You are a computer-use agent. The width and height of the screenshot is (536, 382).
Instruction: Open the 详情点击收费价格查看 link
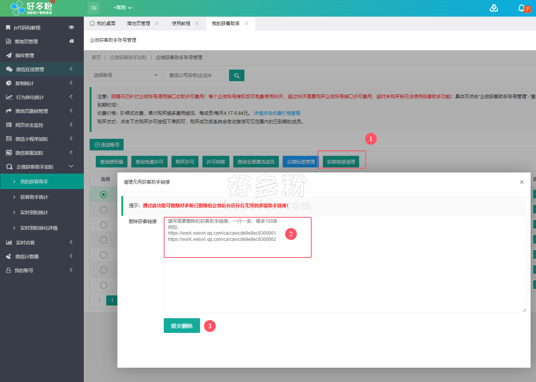[x=277, y=113]
